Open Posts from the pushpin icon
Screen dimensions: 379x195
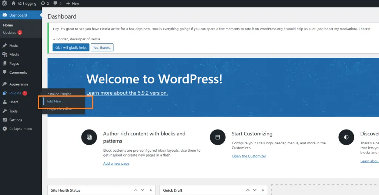pyautogui.click(x=4, y=46)
